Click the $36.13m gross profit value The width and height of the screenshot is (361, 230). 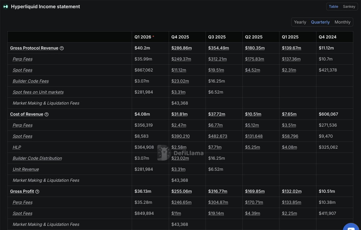[x=143, y=192]
